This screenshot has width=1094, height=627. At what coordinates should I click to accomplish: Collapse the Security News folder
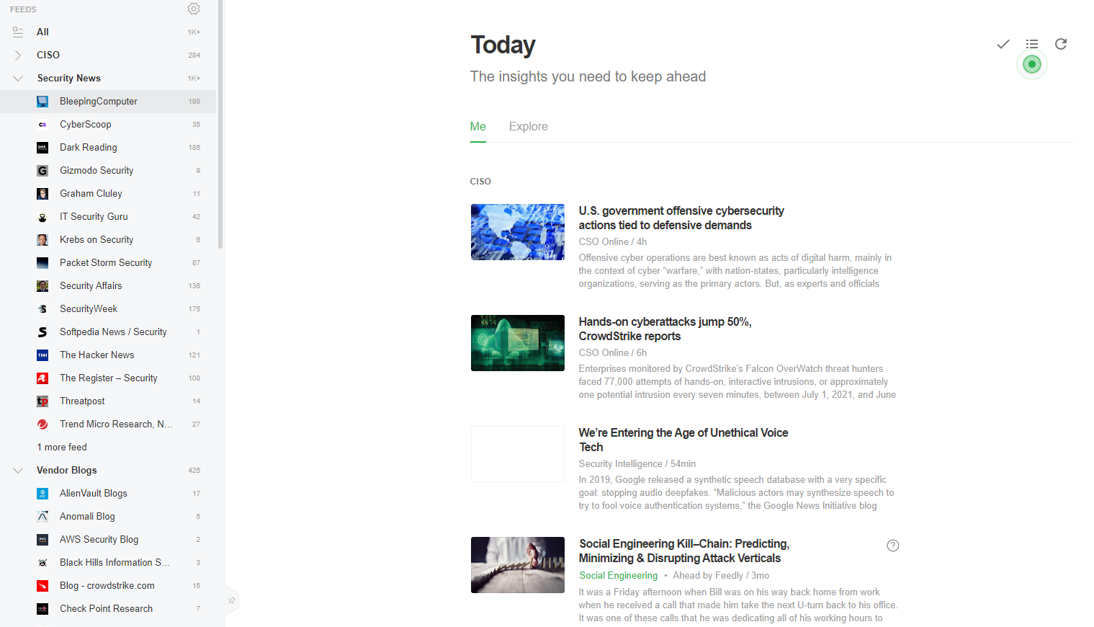click(18, 78)
